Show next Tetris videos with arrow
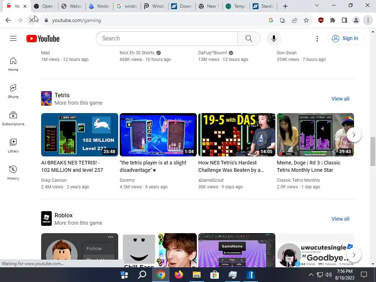This screenshot has height=282, width=376. (354, 135)
